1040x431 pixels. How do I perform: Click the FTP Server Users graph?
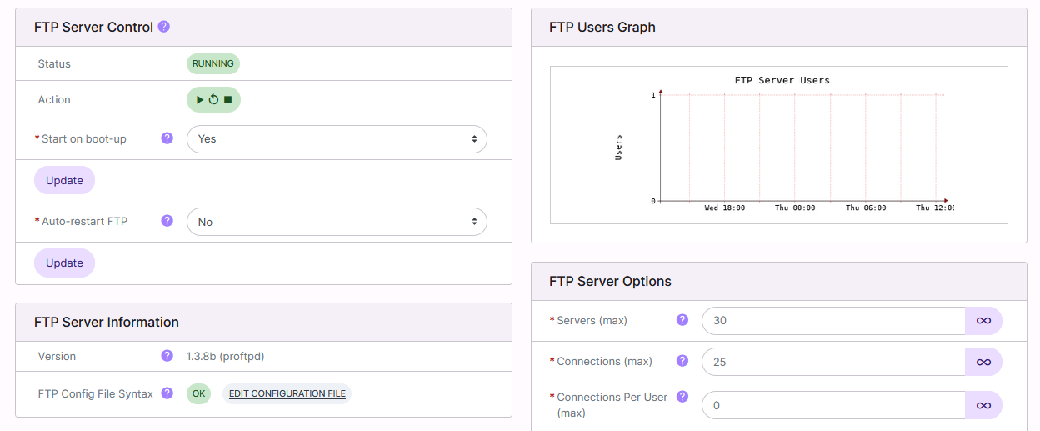click(778, 145)
